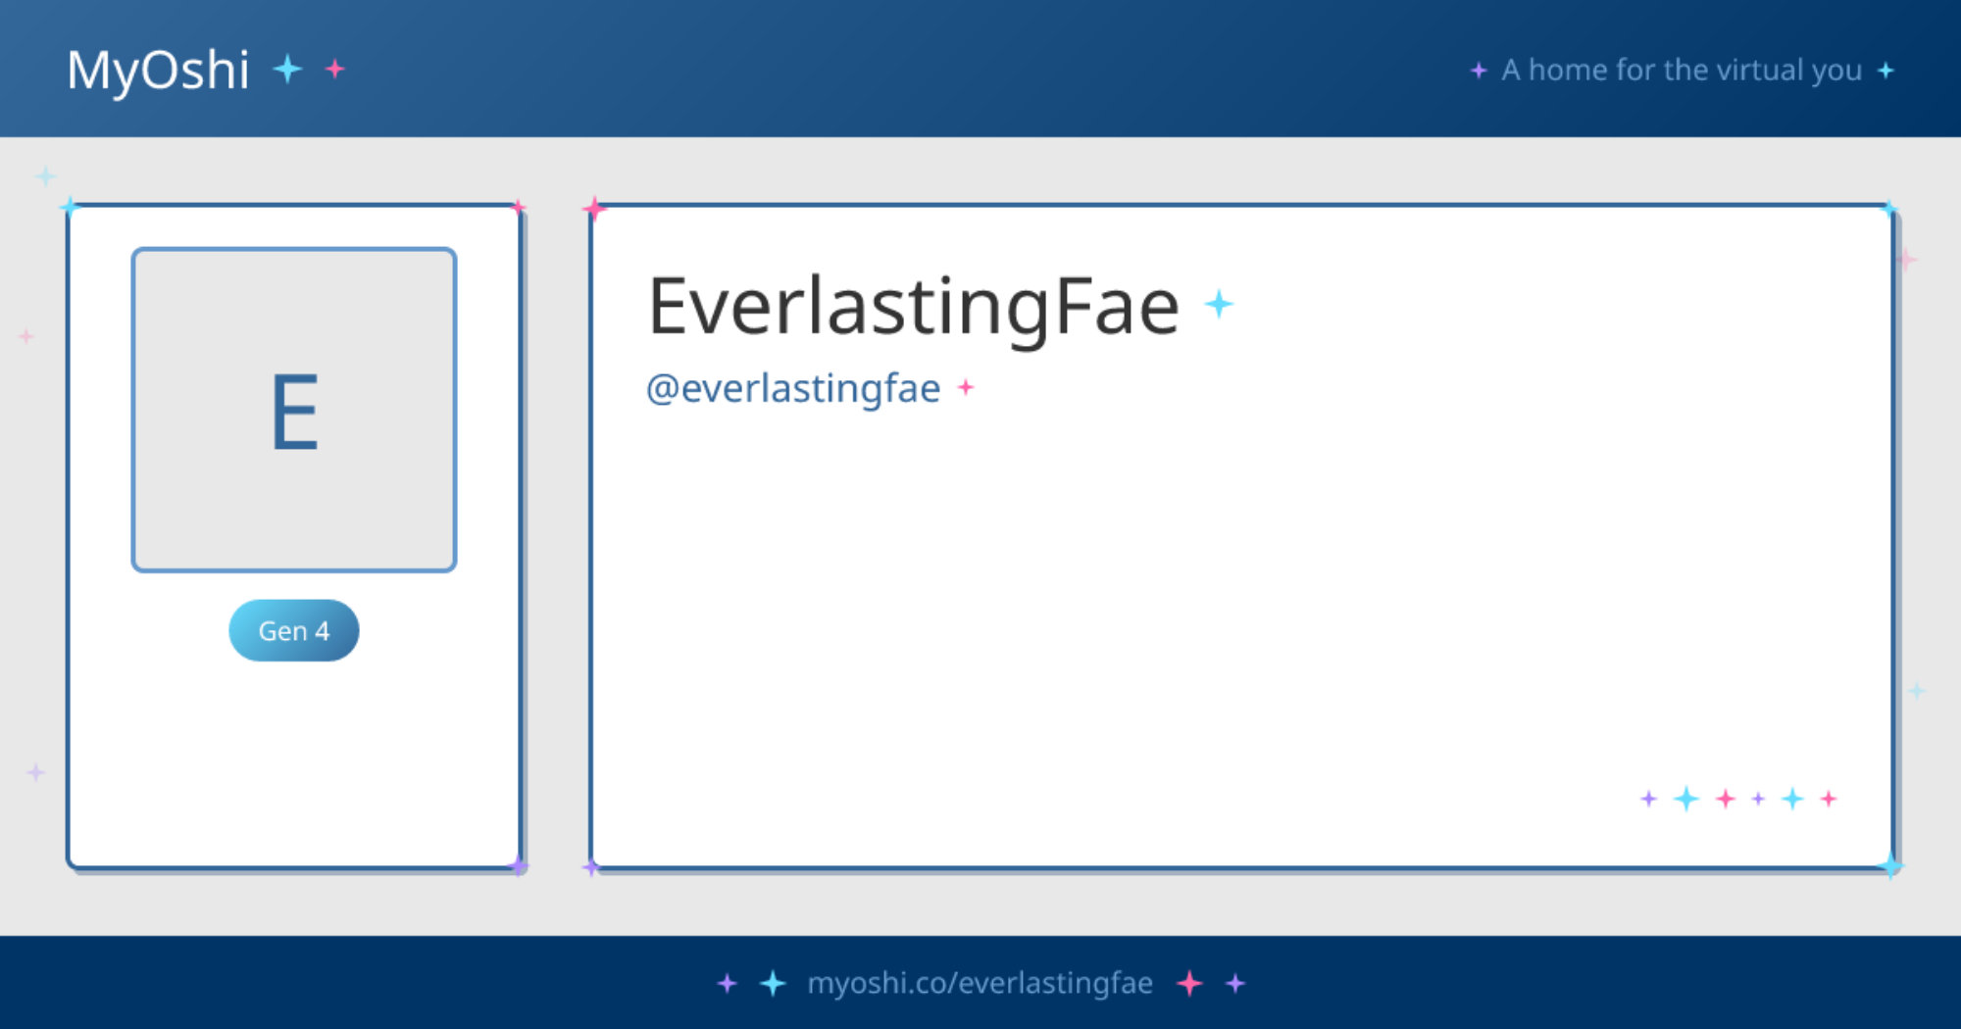
Task: Open the @everlastingfae handle link
Action: 793,388
